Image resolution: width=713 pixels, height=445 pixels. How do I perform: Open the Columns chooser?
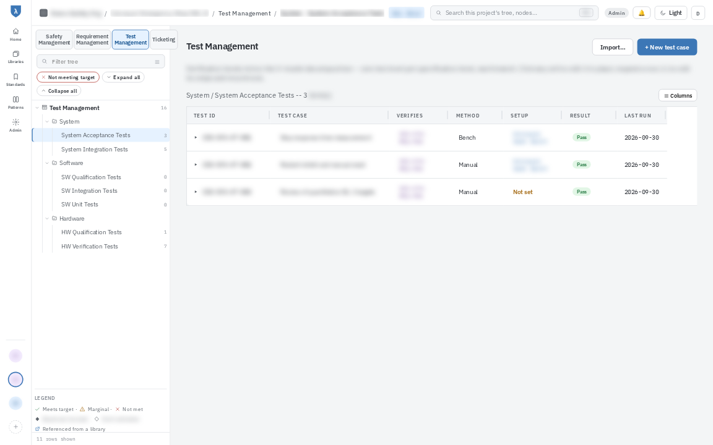678,95
